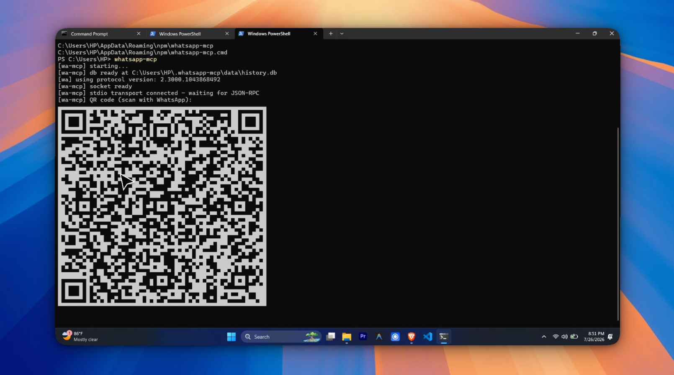
Task: Click the '[wa-mcp] socket ready' line
Action: click(95, 87)
